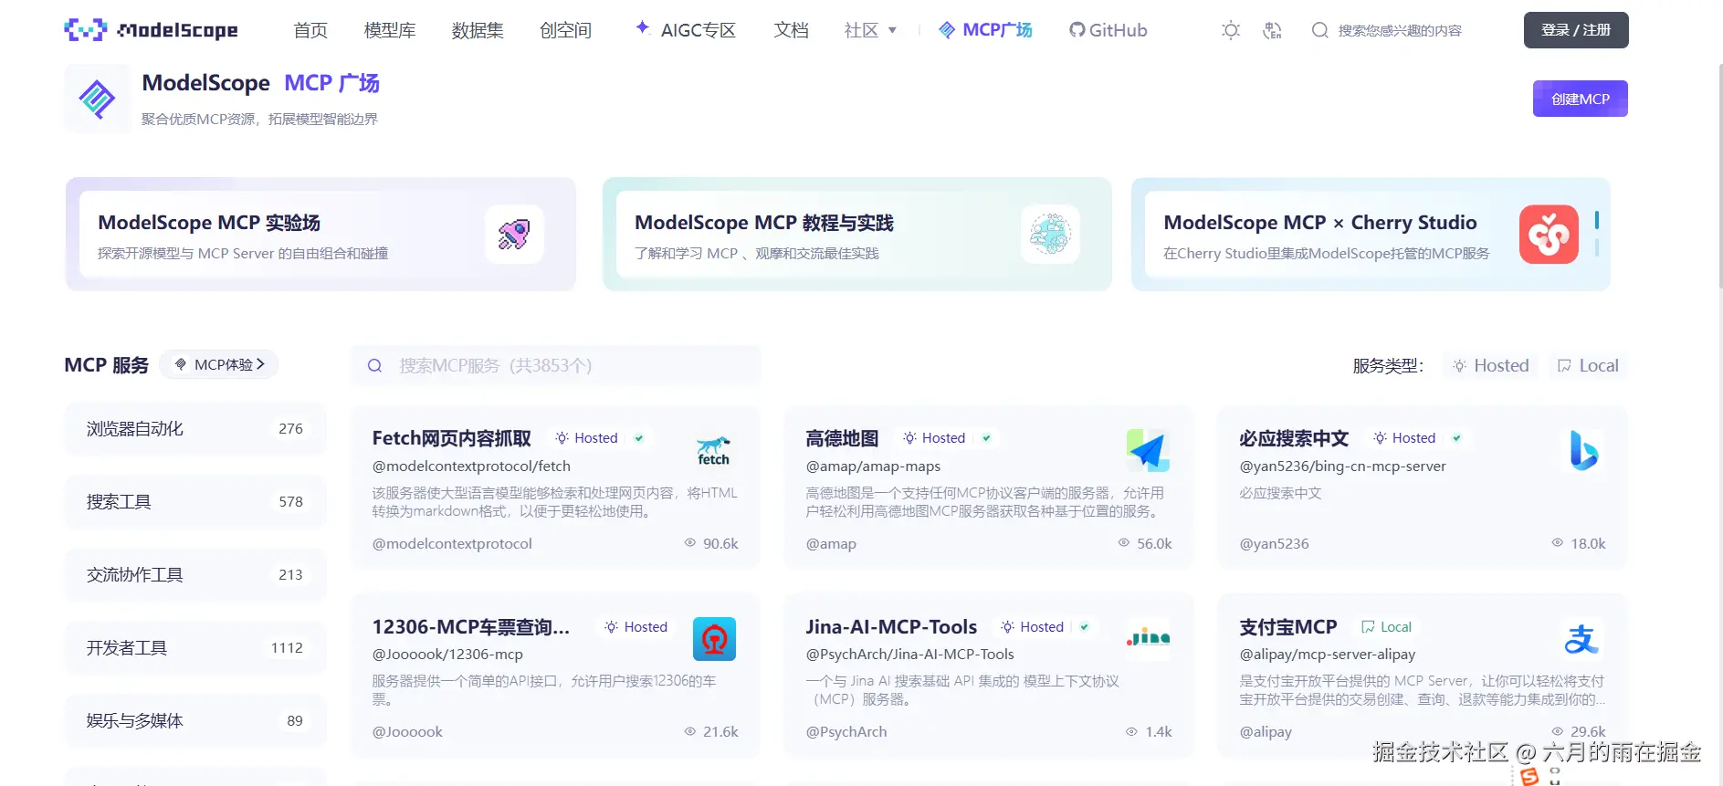Click the 12306 railway logo icon
1723x786 pixels.
714,639
